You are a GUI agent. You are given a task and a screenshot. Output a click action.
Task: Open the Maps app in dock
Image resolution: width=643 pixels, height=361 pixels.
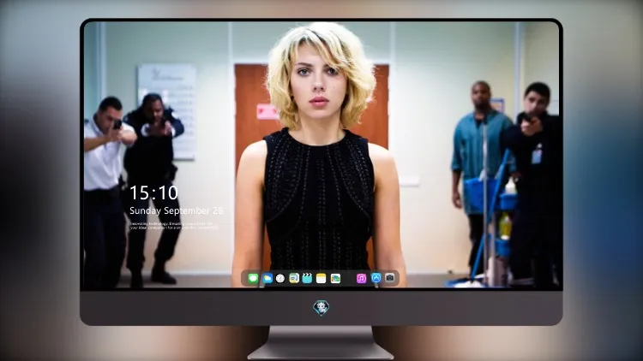(294, 278)
